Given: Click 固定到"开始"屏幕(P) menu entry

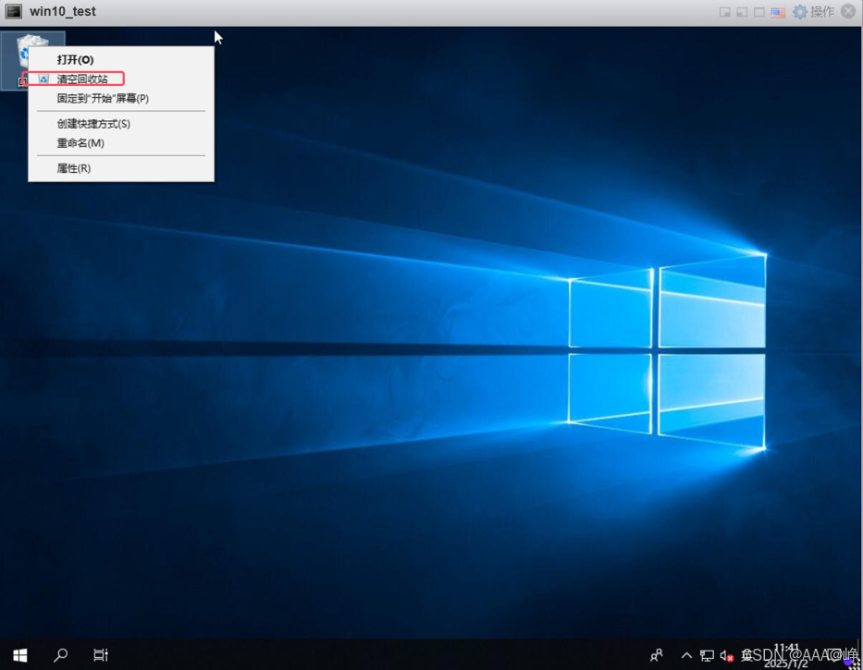Looking at the screenshot, I should pyautogui.click(x=121, y=99).
